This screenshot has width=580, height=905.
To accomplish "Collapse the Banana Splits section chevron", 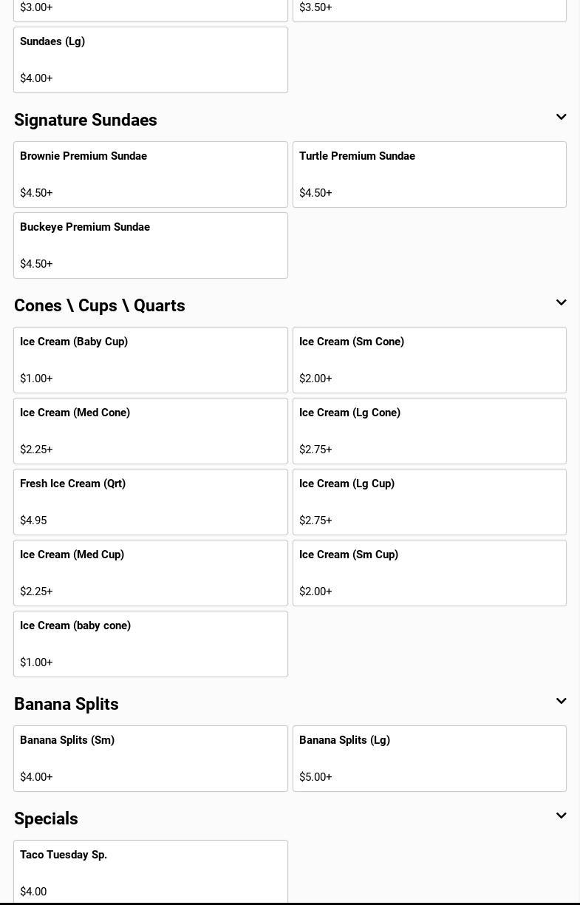I will (561, 702).
